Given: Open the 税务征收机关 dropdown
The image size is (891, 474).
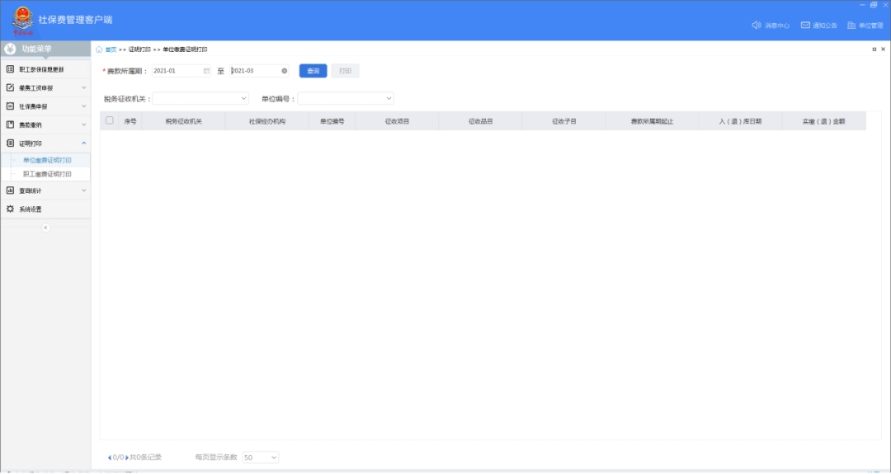Looking at the screenshot, I should pyautogui.click(x=200, y=98).
